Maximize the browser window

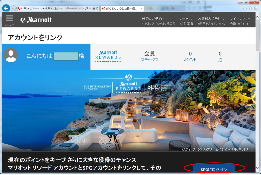(246, 2)
